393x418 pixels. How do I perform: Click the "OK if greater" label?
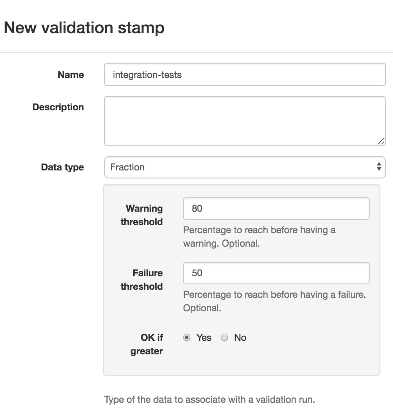[147, 344]
